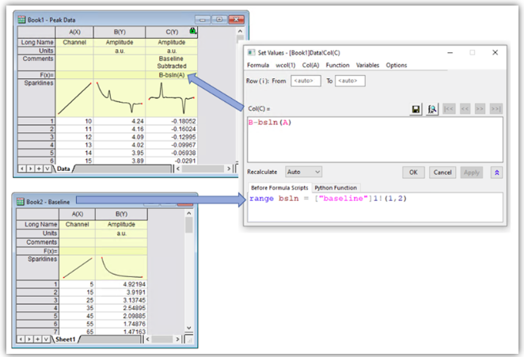The width and height of the screenshot is (524, 357).
Task: Click the Book1 workbook icon in title bar
Action: [21, 20]
